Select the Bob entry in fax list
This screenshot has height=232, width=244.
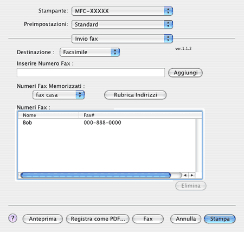pyautogui.click(x=107, y=123)
